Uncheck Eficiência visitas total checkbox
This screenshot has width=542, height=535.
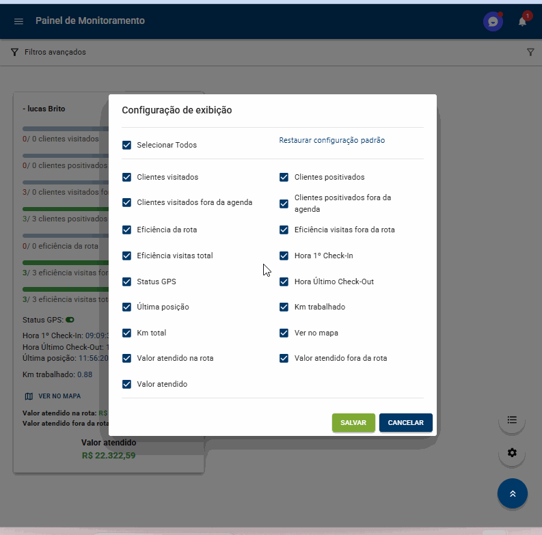[x=126, y=256]
